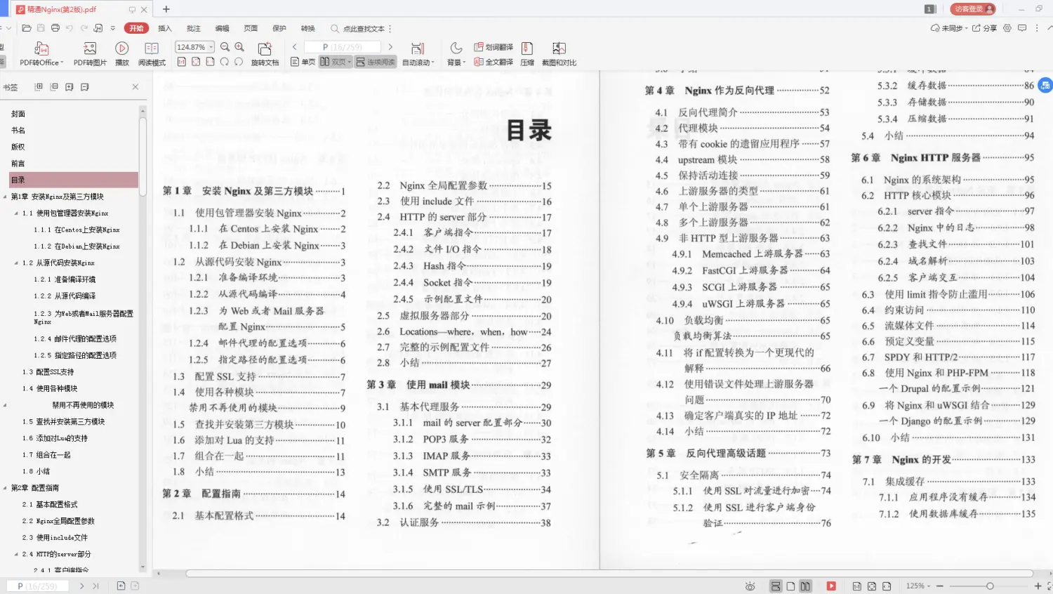
Task: Open the 保护 ribbon tab
Action: click(x=279, y=28)
